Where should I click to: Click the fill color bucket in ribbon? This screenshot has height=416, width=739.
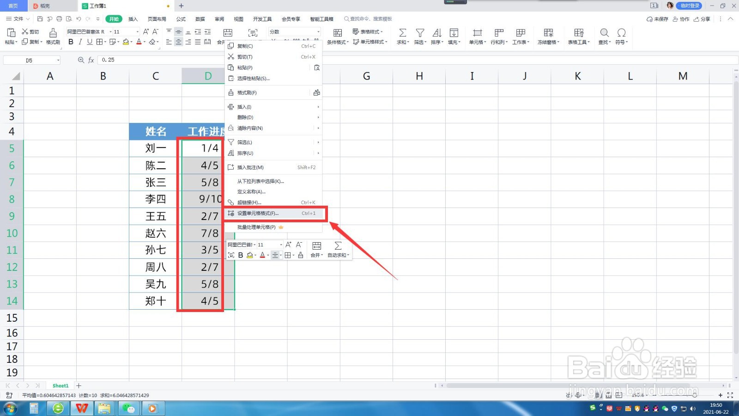pos(126,42)
